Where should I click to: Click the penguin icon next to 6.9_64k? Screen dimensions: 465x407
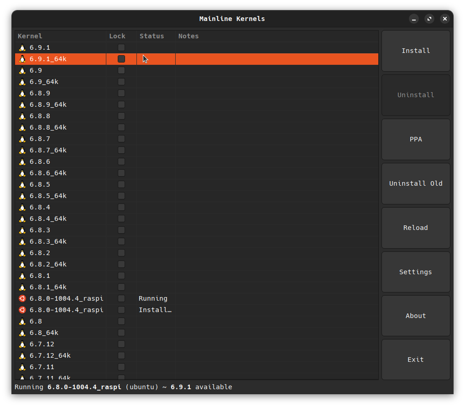coord(22,82)
